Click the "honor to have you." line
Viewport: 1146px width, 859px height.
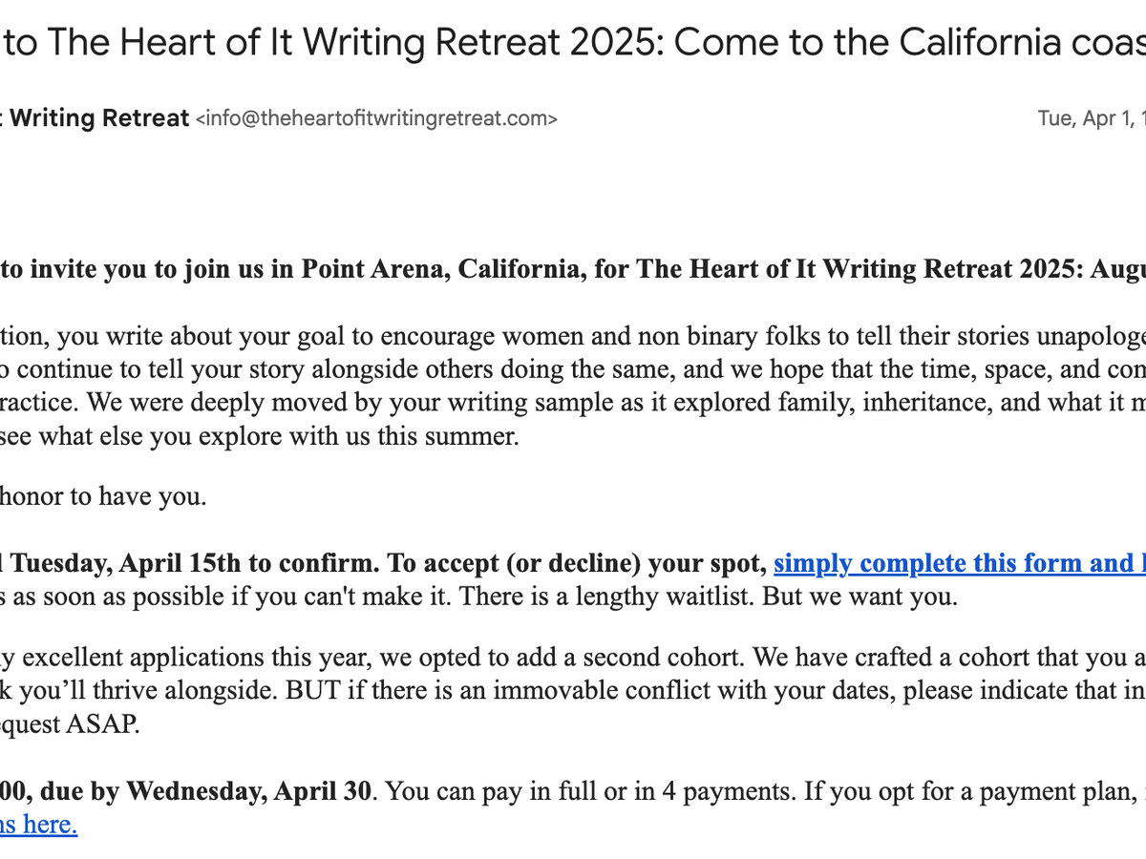coord(103,496)
